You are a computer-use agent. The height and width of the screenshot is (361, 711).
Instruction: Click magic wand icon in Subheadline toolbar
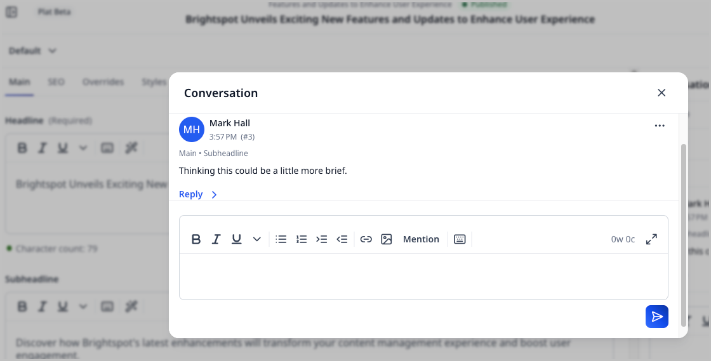click(131, 306)
